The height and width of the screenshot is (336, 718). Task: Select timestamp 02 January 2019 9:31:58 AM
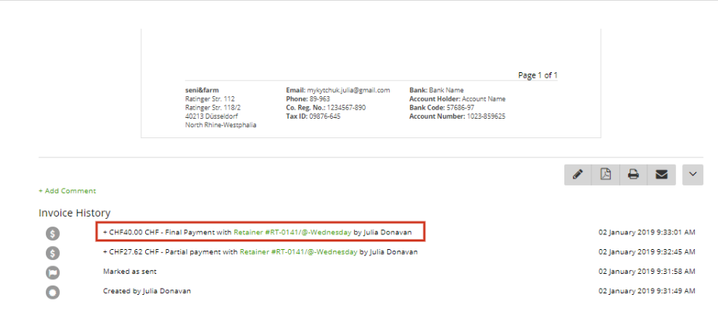tap(647, 272)
